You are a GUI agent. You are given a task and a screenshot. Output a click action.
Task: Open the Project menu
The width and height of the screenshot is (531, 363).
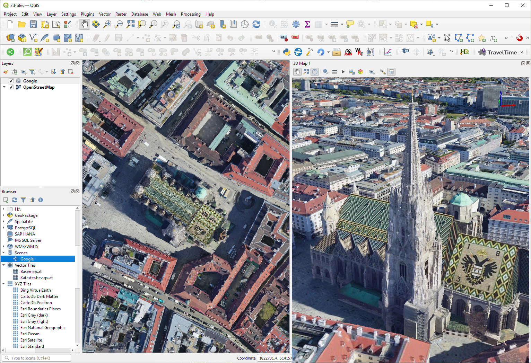click(x=10, y=14)
